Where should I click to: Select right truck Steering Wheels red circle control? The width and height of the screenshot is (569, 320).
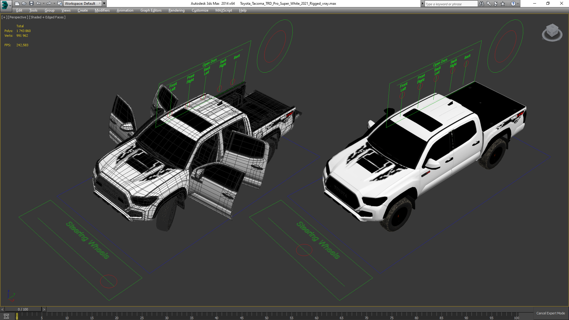304,250
